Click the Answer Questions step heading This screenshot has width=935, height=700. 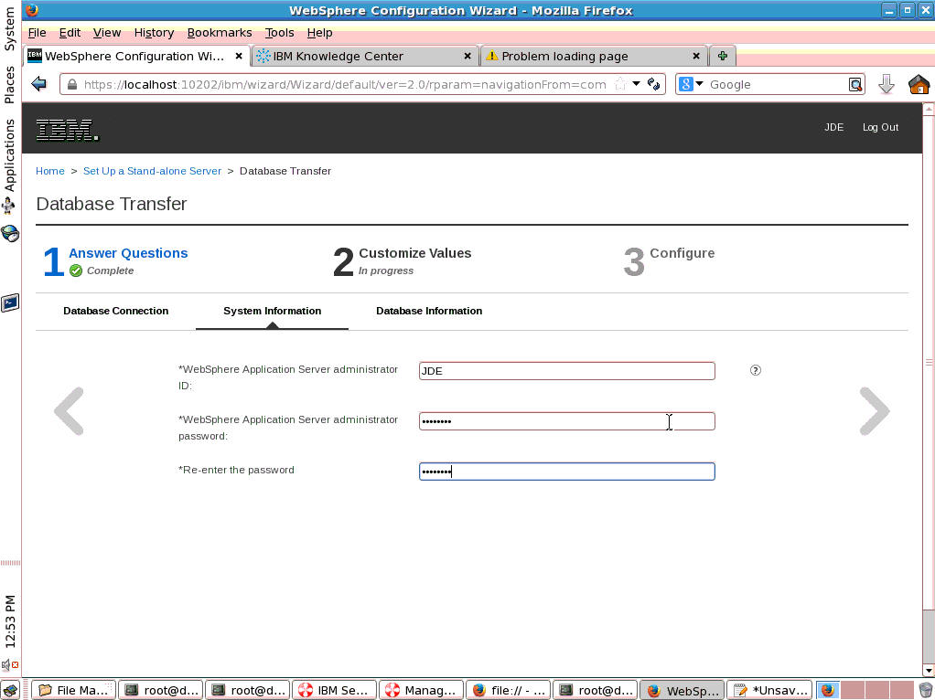click(x=128, y=253)
